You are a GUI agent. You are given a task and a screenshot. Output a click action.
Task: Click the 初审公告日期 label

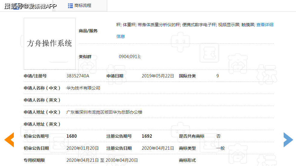[x=36, y=148]
